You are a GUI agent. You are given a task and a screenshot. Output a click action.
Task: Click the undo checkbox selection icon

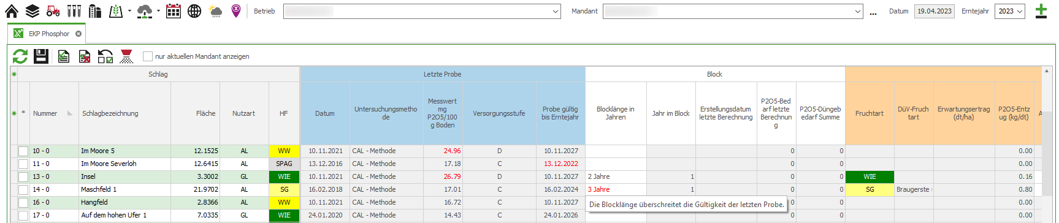click(105, 56)
